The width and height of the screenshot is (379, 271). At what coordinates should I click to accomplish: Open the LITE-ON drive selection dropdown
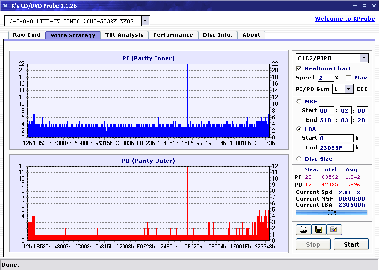[x=145, y=21]
